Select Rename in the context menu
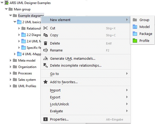Viewport: 155px width, 124px height. (86, 50)
